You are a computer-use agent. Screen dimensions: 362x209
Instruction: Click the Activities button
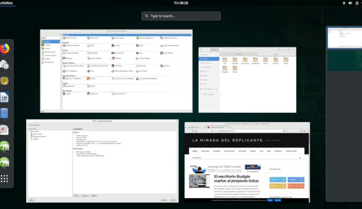[7, 3]
